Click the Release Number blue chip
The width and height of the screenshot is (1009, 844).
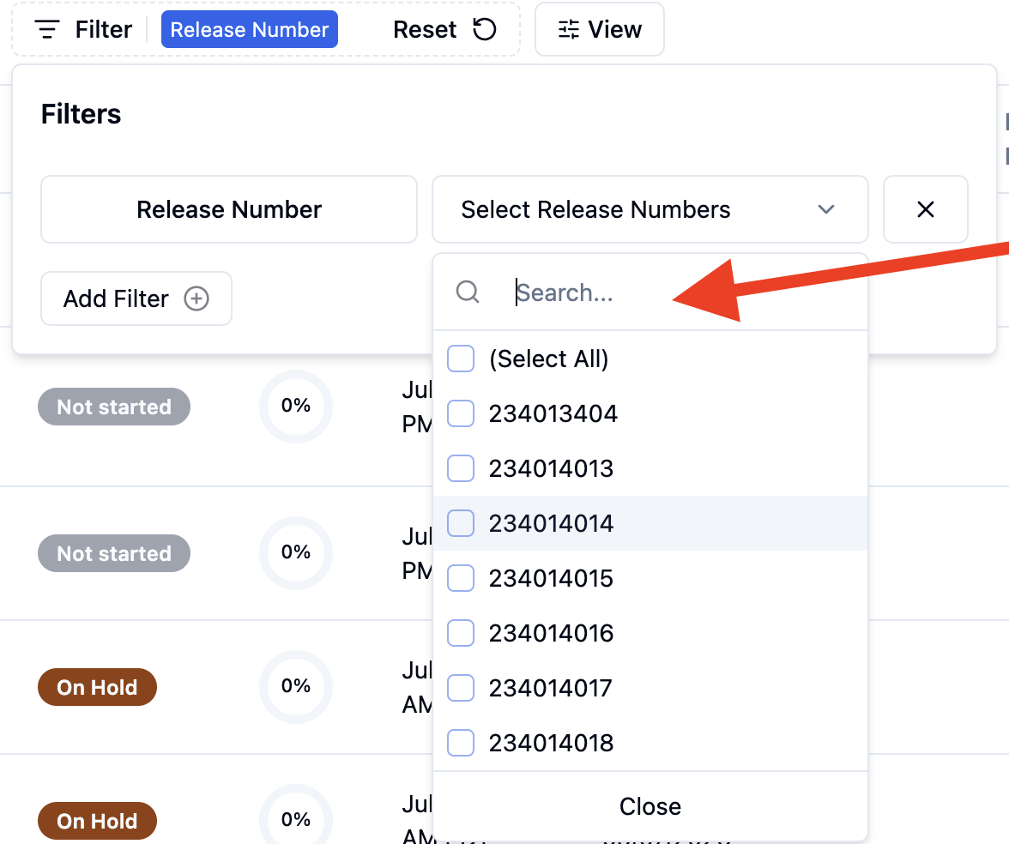click(250, 29)
